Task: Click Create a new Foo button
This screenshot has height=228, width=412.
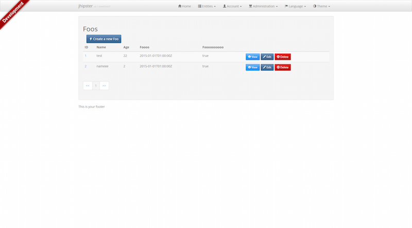Action: click(104, 39)
